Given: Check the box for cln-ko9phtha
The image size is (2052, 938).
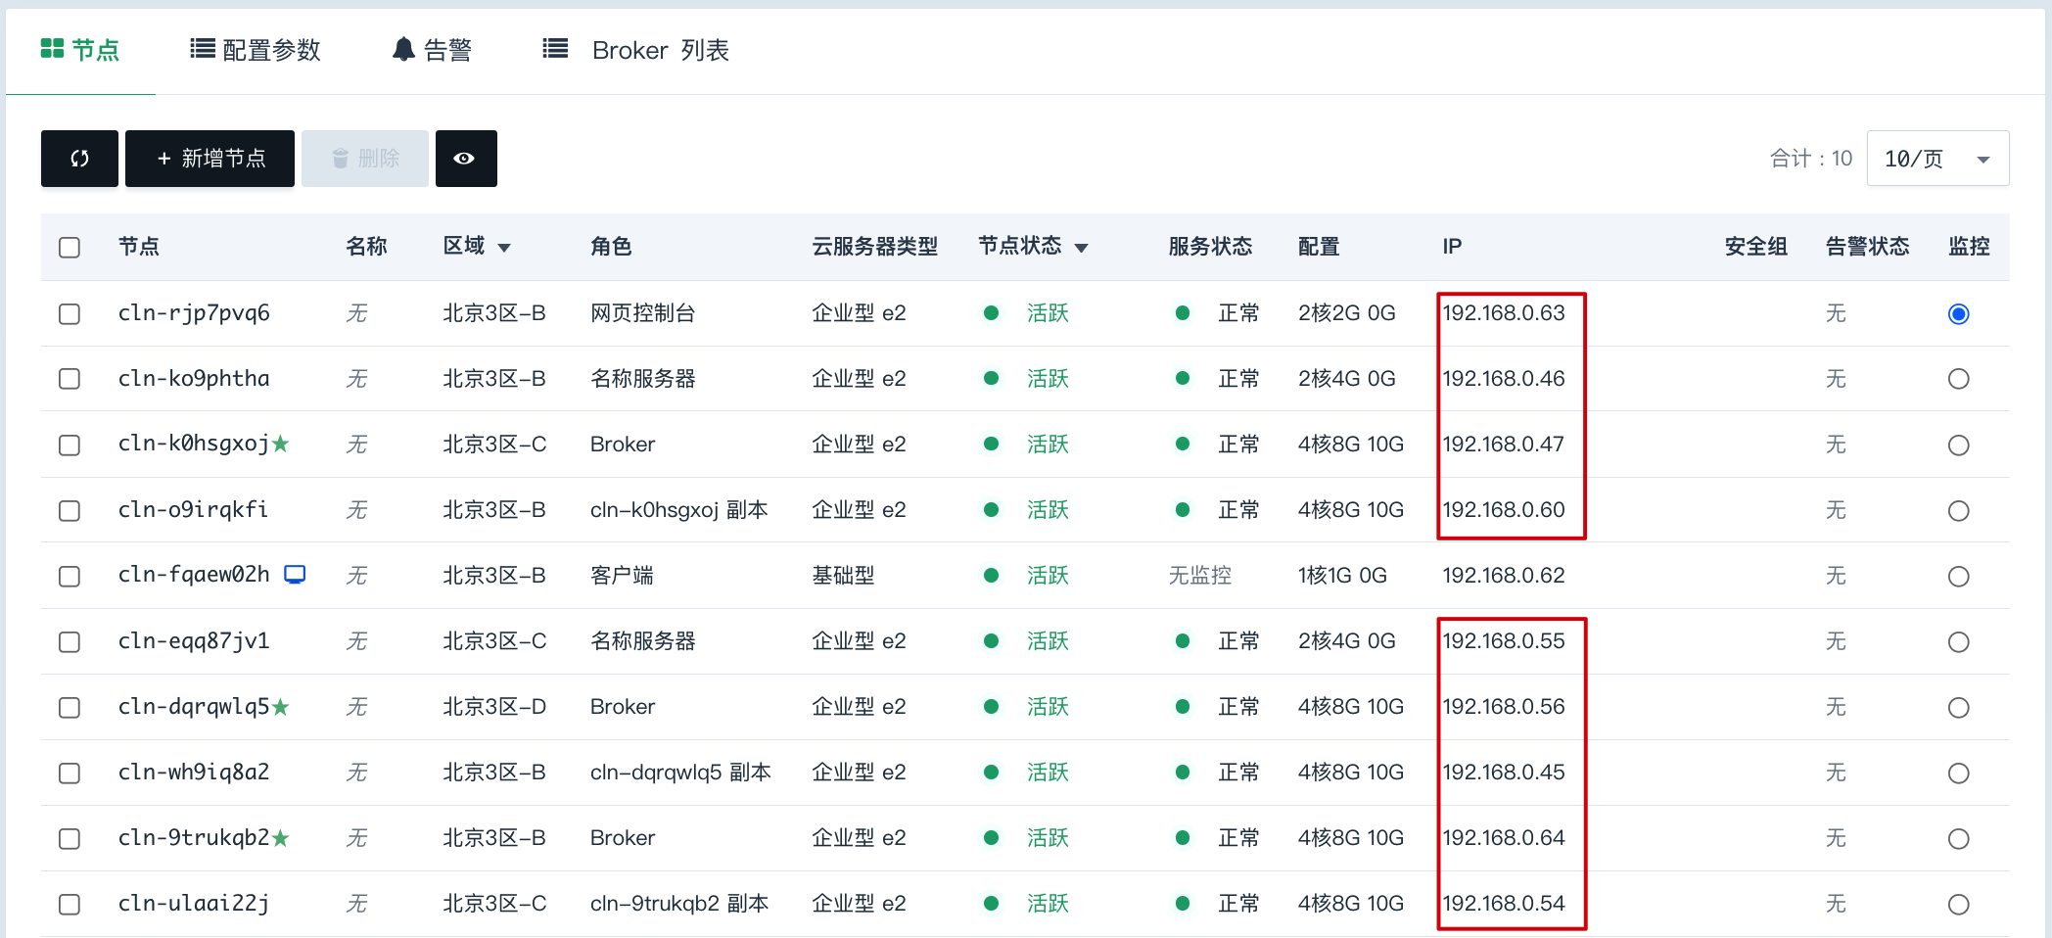Looking at the screenshot, I should [x=70, y=379].
